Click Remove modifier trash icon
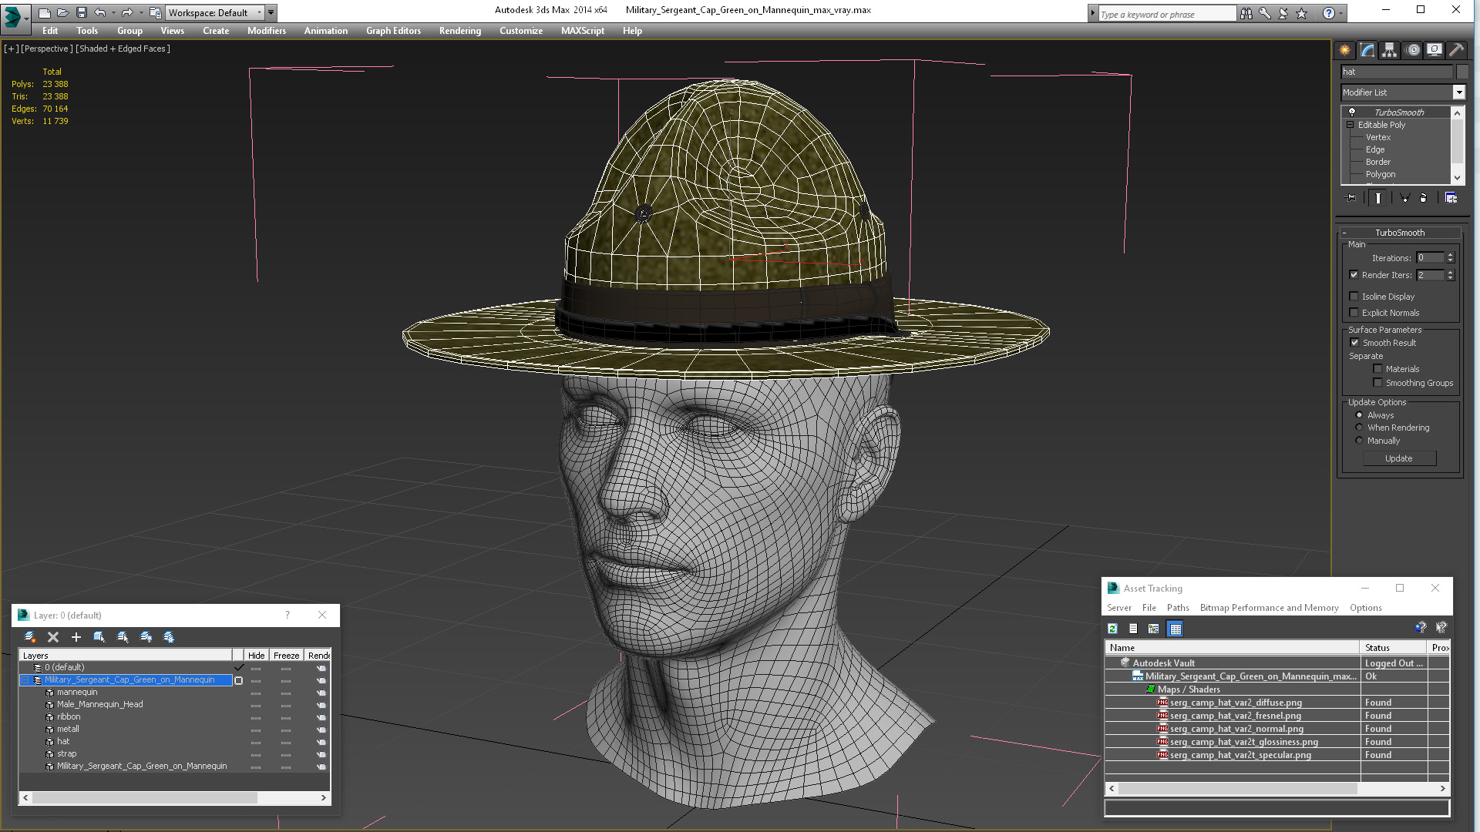1480x832 pixels. [x=1423, y=198]
